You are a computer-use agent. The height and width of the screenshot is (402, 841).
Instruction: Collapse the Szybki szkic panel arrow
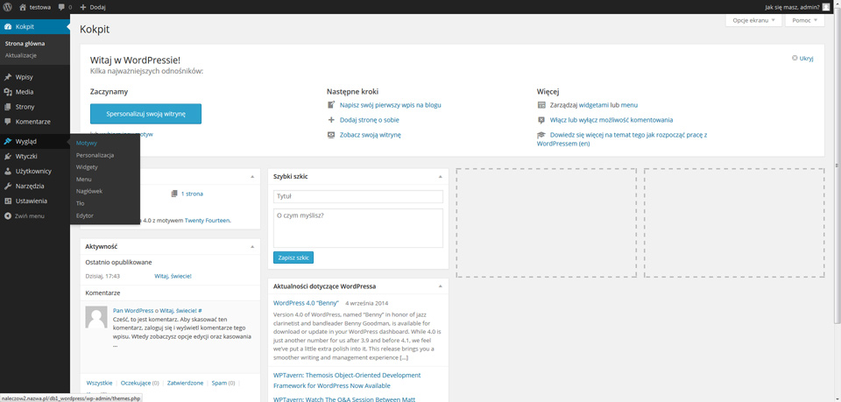(x=441, y=176)
